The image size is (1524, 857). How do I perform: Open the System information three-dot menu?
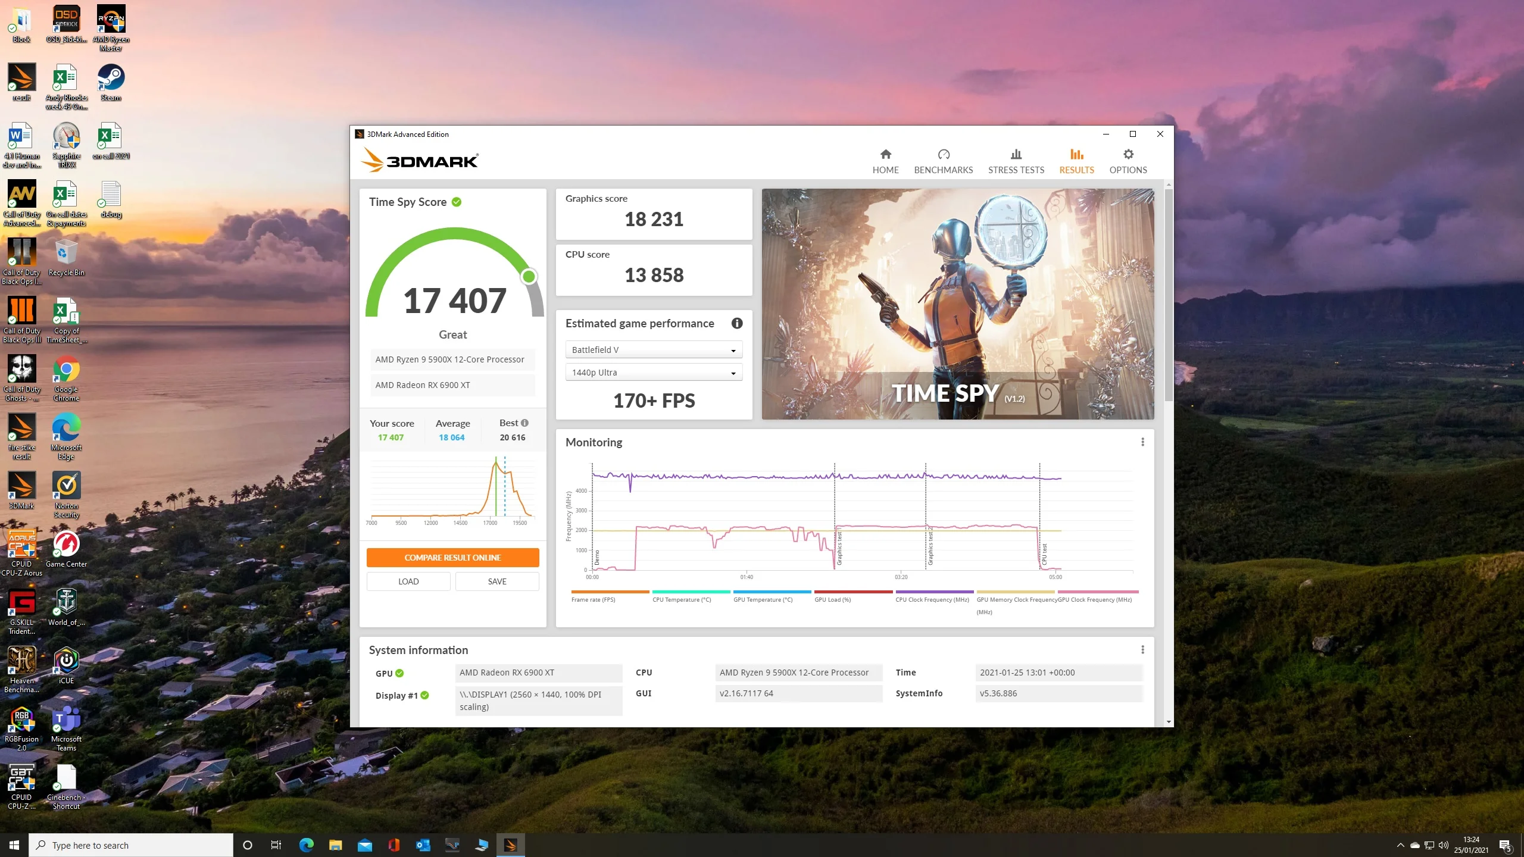point(1142,650)
